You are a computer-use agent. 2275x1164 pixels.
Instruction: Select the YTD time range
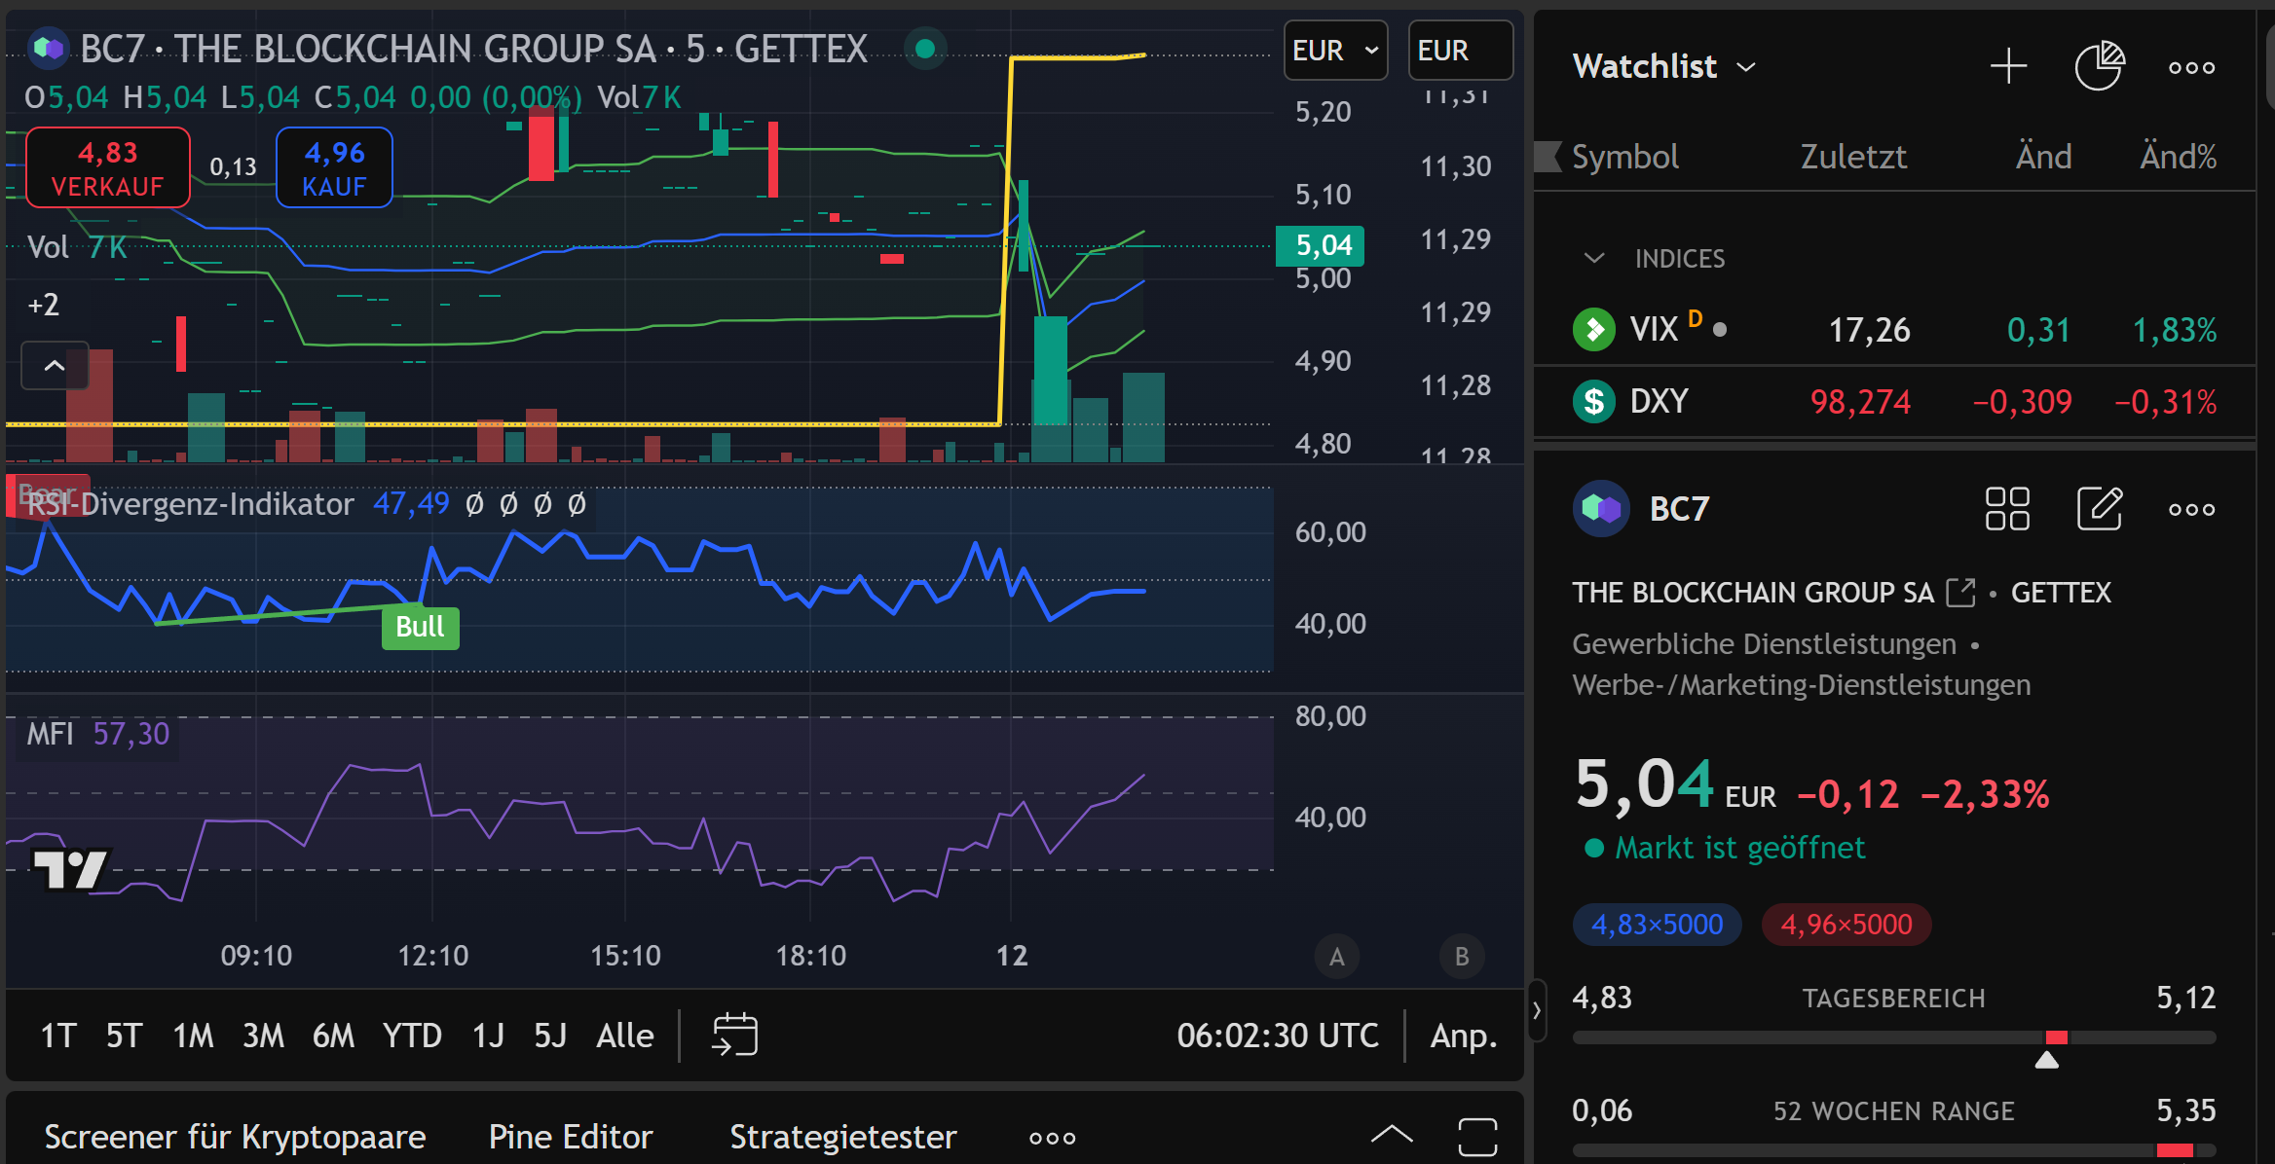[412, 1036]
